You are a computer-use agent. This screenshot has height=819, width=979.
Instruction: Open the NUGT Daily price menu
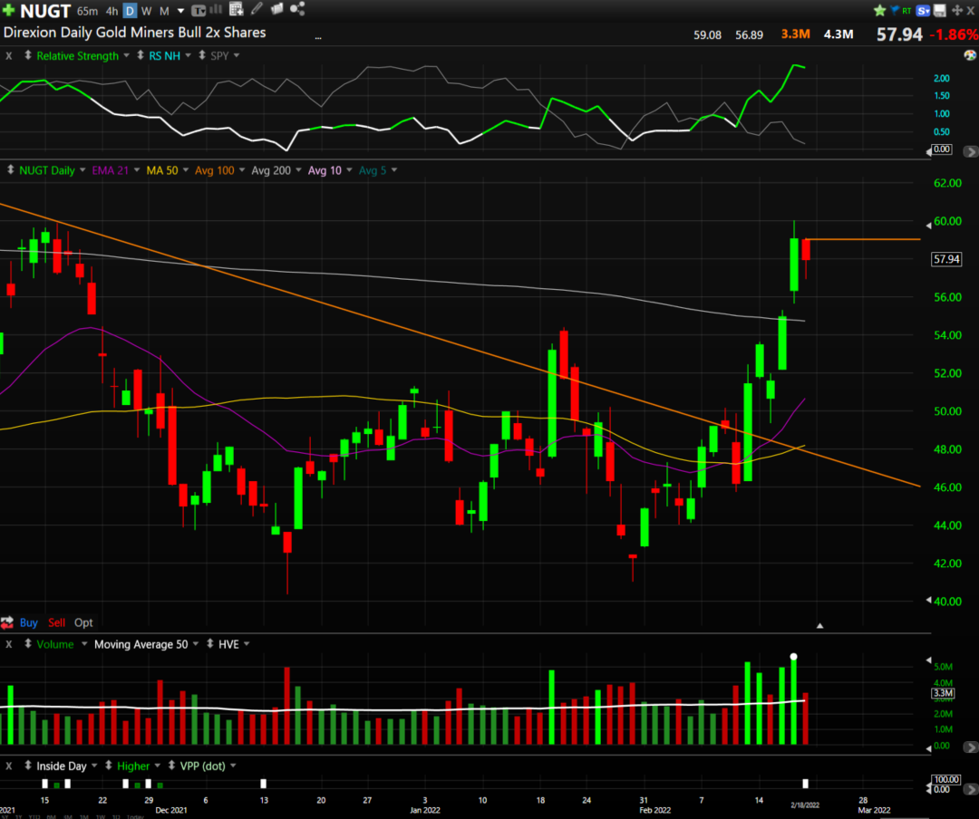[x=53, y=170]
